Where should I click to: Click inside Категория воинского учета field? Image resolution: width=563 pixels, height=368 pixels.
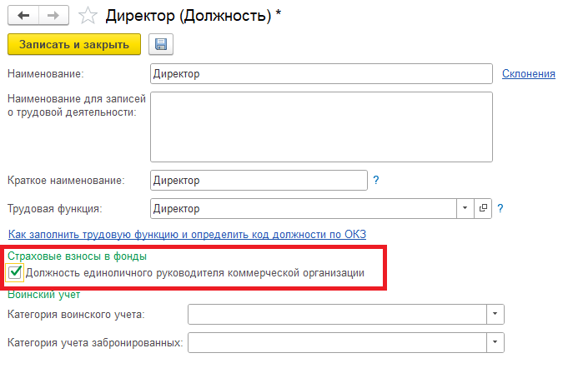(337, 314)
